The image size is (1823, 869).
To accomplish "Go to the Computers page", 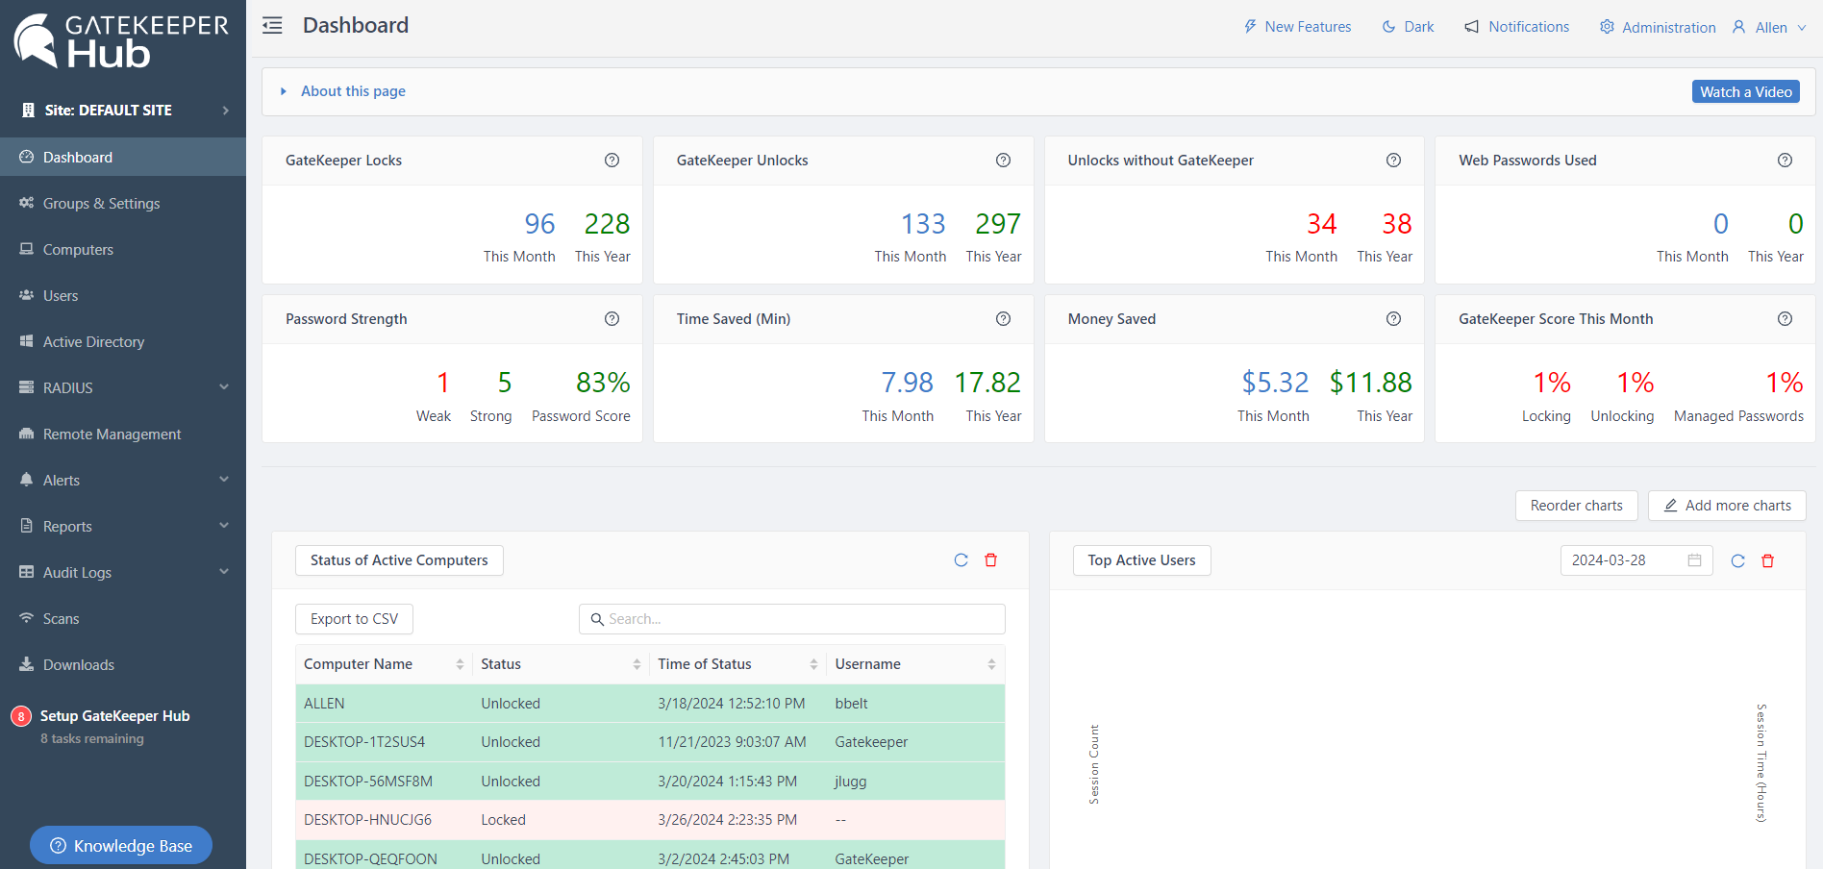I will pos(78,250).
